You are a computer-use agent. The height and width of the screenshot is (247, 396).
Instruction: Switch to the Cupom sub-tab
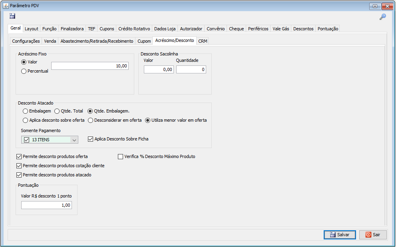click(x=144, y=41)
